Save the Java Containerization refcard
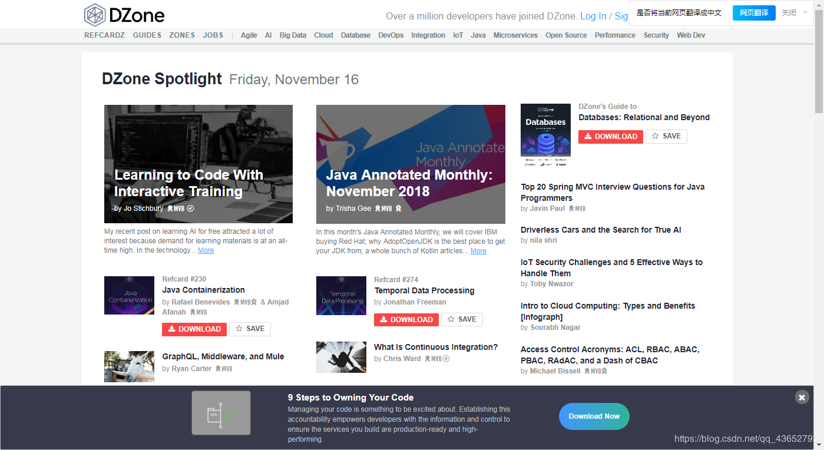This screenshot has width=824, height=450. click(x=250, y=329)
